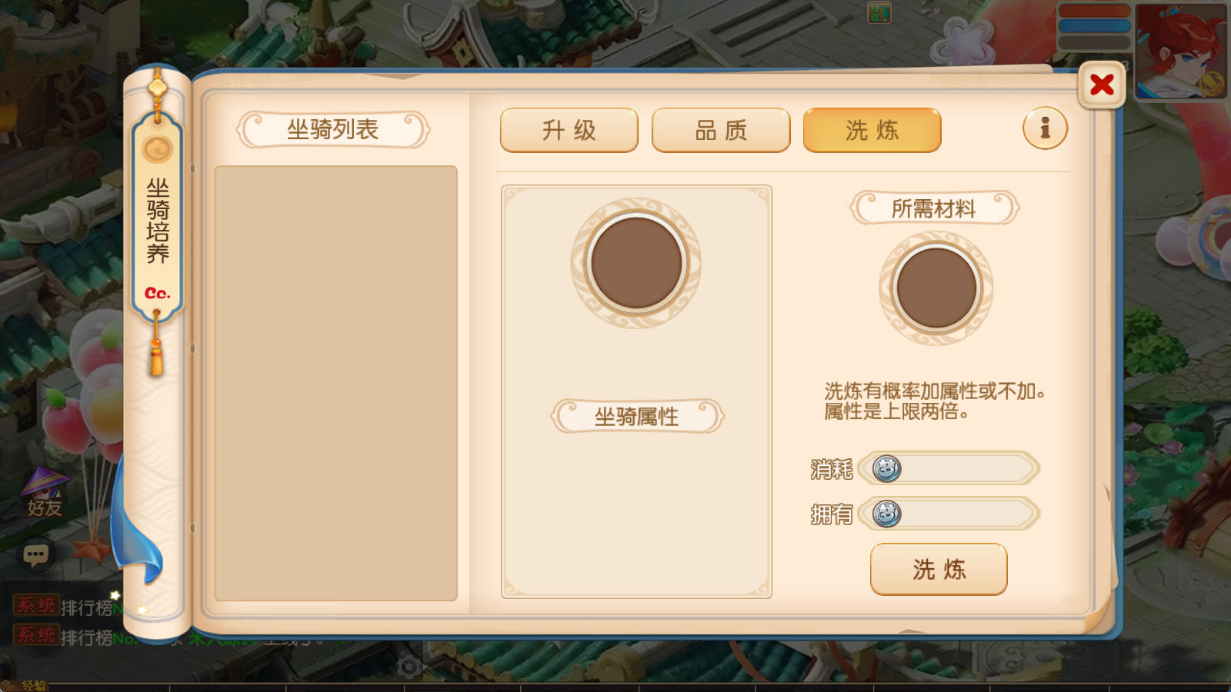This screenshot has width=1231, height=692.
Task: Tap the empty mount portrait slot
Action: coord(636,263)
